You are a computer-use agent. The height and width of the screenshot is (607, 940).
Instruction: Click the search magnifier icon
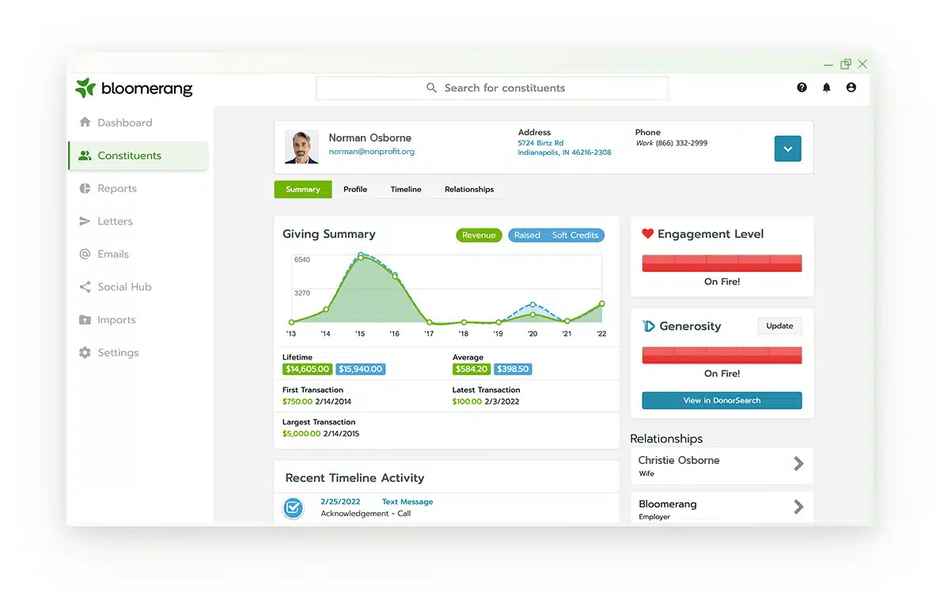(431, 88)
